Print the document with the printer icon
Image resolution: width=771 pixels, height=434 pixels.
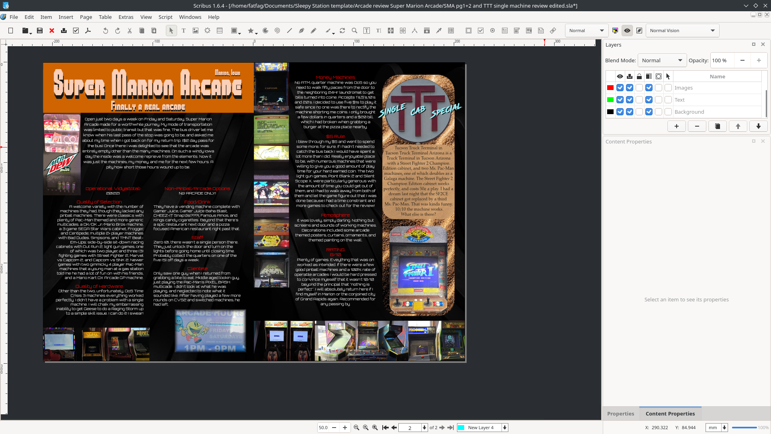(x=64, y=31)
